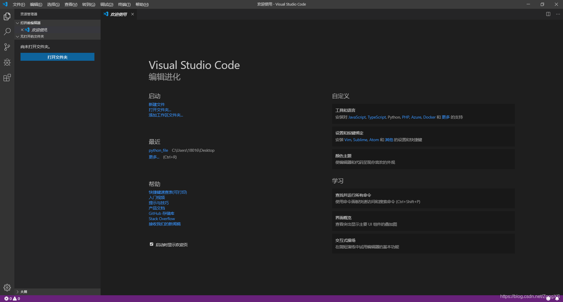Open the Source Control view
This screenshot has height=302, width=563.
pyautogui.click(x=7, y=47)
